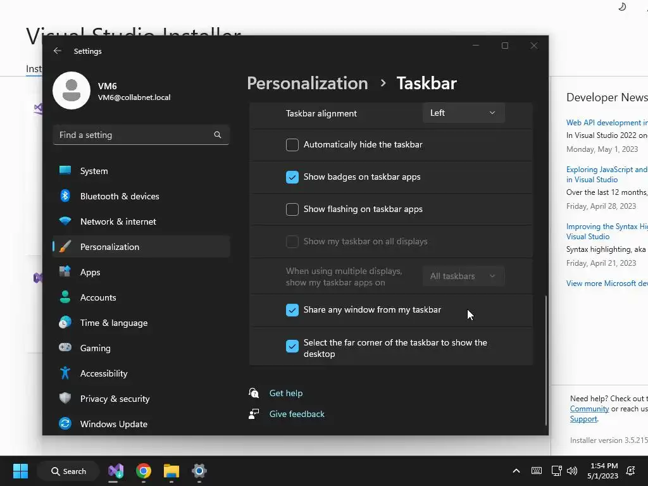Toggle Show my taskbar on all displays
Screen dimensions: 648x486
pos(292,241)
